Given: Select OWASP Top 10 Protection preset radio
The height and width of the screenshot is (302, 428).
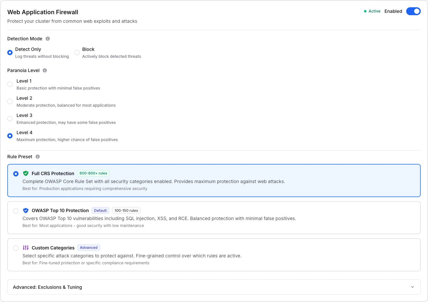Looking at the screenshot, I should pyautogui.click(x=16, y=211).
